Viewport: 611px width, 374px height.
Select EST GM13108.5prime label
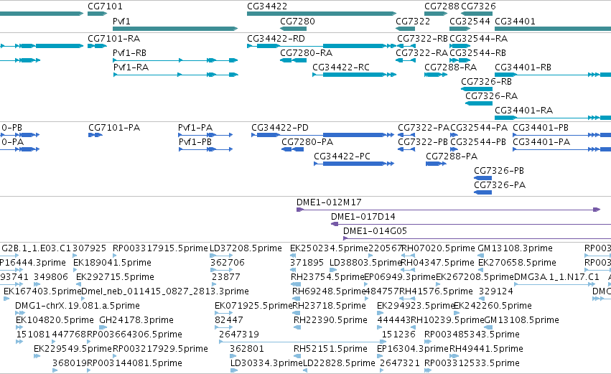pyautogui.click(x=521, y=320)
